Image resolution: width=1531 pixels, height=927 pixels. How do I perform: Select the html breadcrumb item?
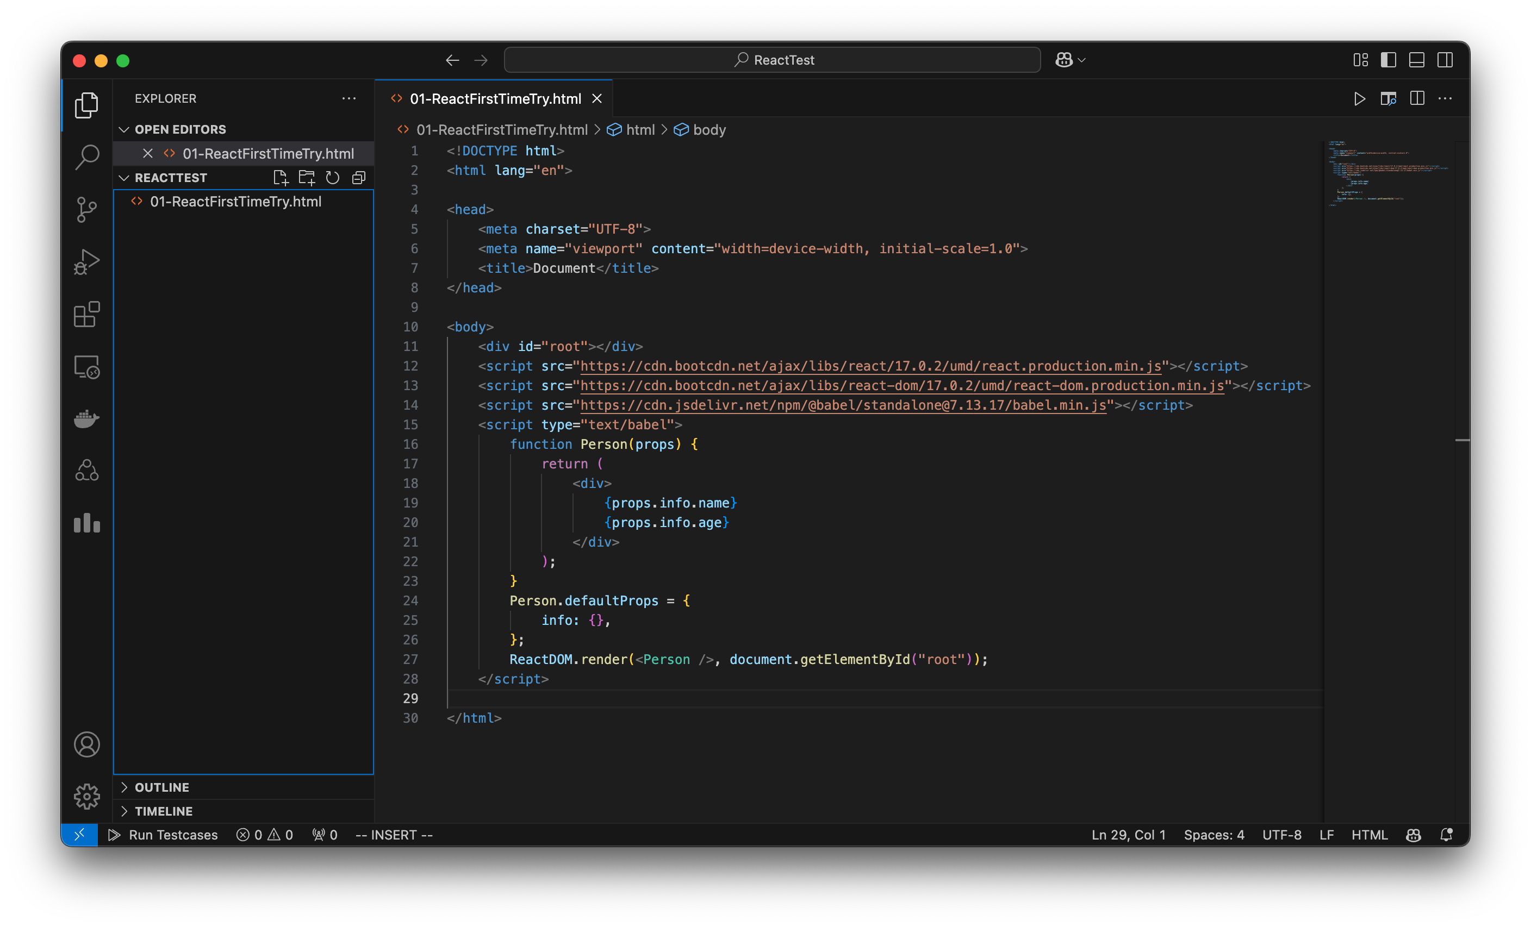tap(640, 130)
